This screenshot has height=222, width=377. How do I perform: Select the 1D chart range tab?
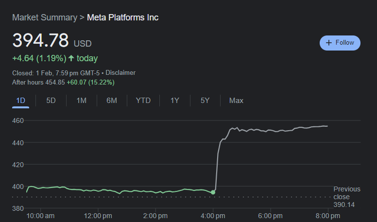point(21,101)
